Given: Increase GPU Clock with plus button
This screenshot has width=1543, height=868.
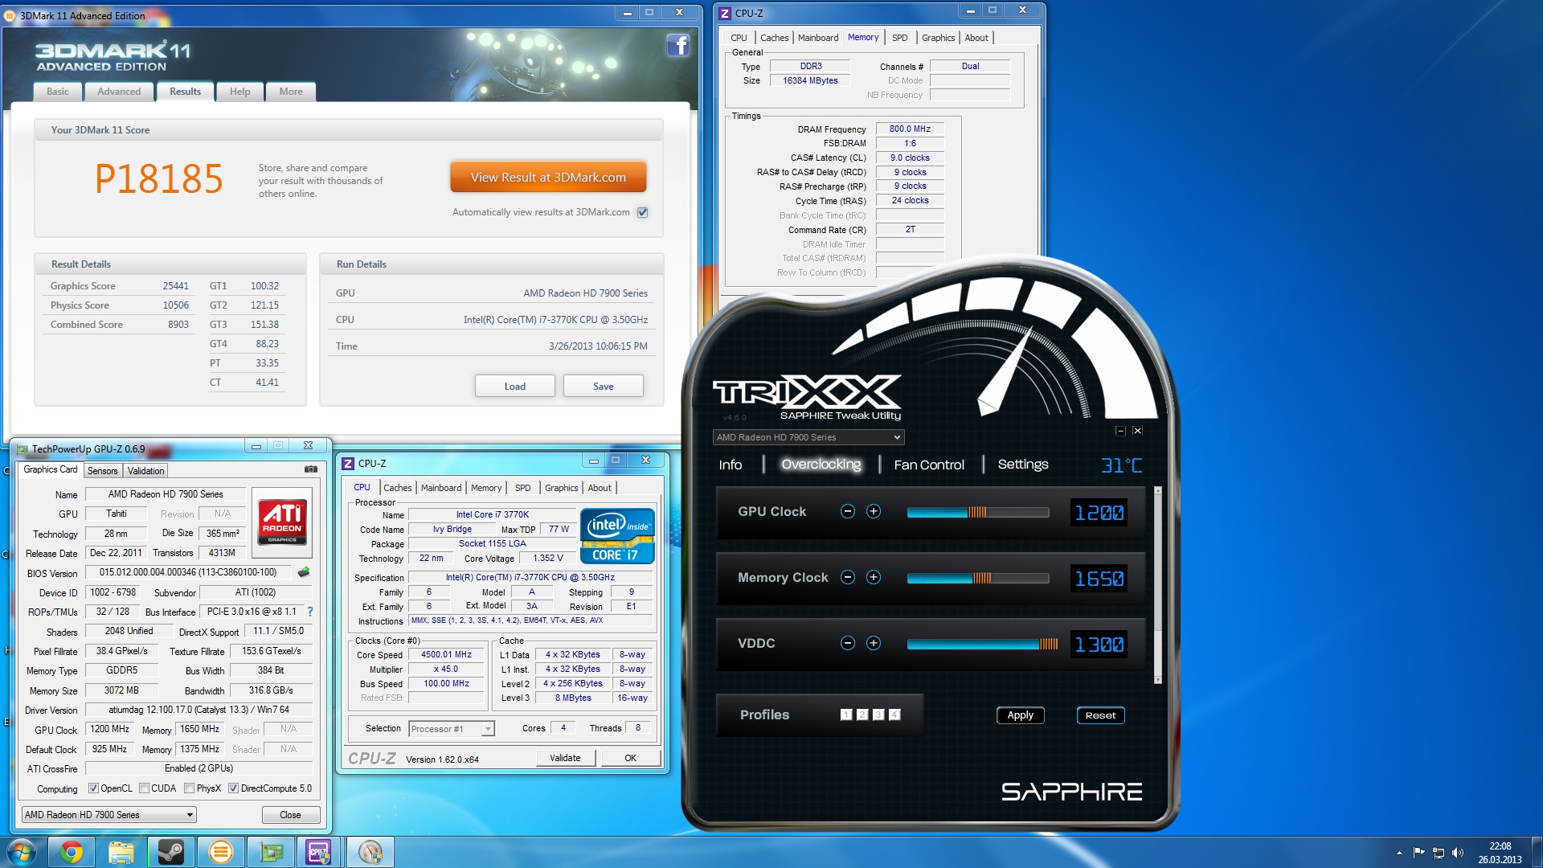Looking at the screenshot, I should tap(874, 512).
